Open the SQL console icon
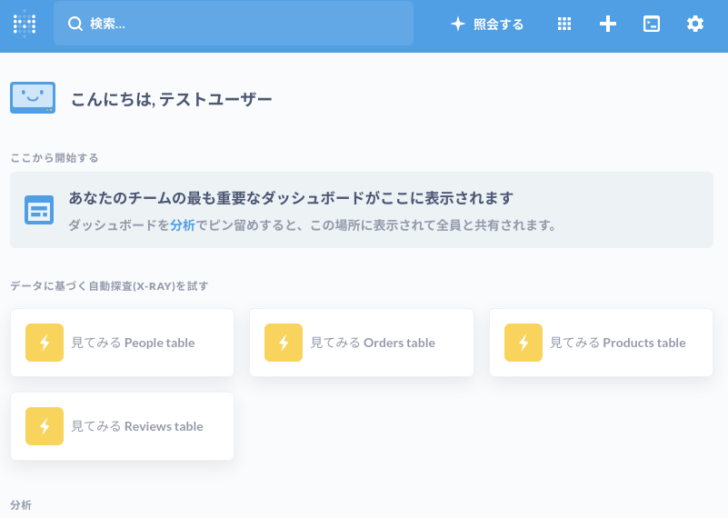Screen dimensions: 728x518 tap(652, 24)
